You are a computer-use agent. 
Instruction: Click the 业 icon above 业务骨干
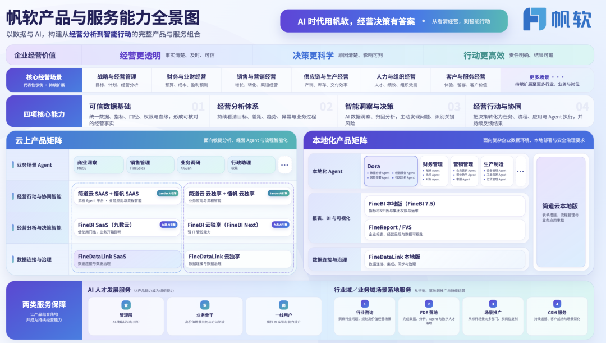click(205, 305)
